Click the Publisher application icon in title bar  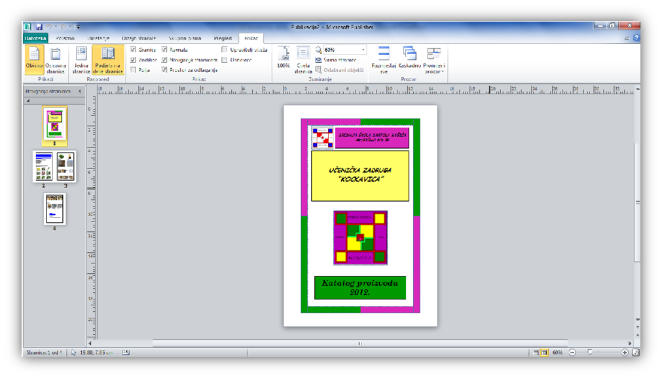pyautogui.click(x=27, y=27)
